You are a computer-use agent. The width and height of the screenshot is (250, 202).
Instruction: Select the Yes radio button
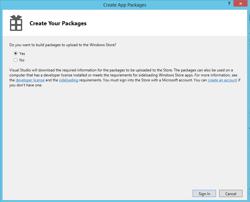[16, 53]
